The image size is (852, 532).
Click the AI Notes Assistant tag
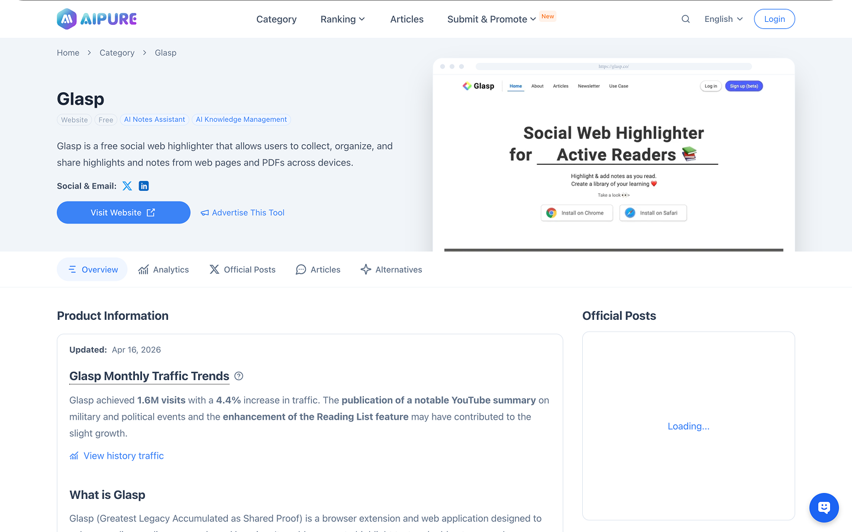click(154, 119)
